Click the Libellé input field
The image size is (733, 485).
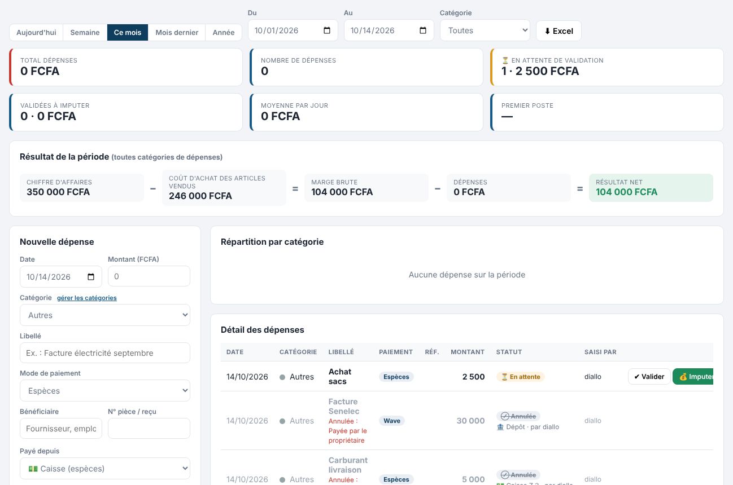[105, 353]
